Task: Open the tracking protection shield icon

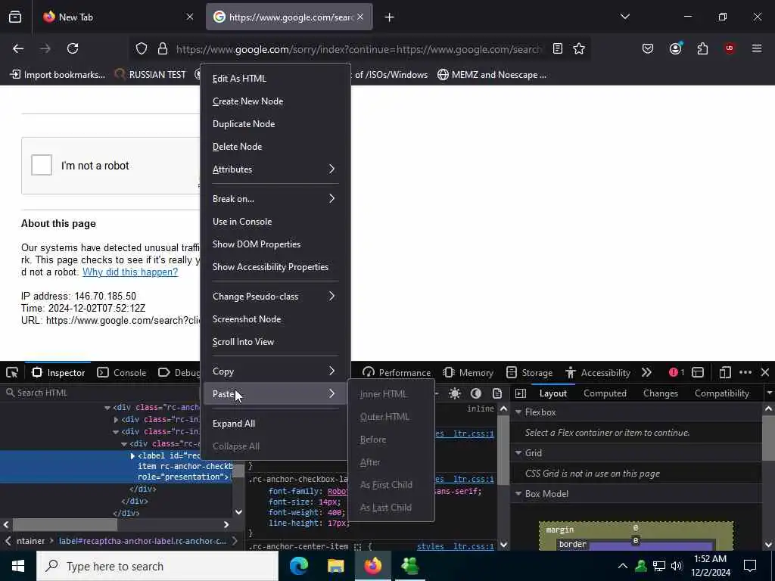Action: 142,48
